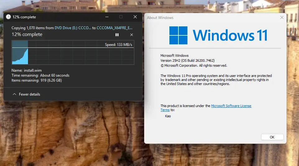Open the DVD Drive (E:) source link

(73, 28)
